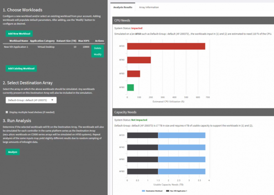Delete the New VDI Application 1 workload
Screen dimensions: 274x195
[x=97, y=48]
